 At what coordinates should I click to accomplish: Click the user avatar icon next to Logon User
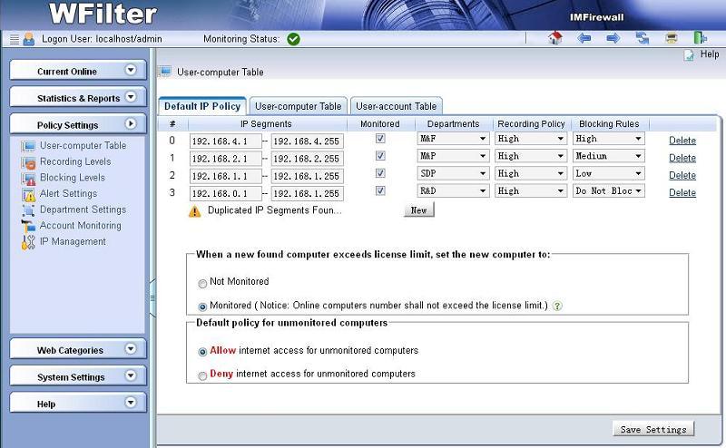(x=29, y=39)
